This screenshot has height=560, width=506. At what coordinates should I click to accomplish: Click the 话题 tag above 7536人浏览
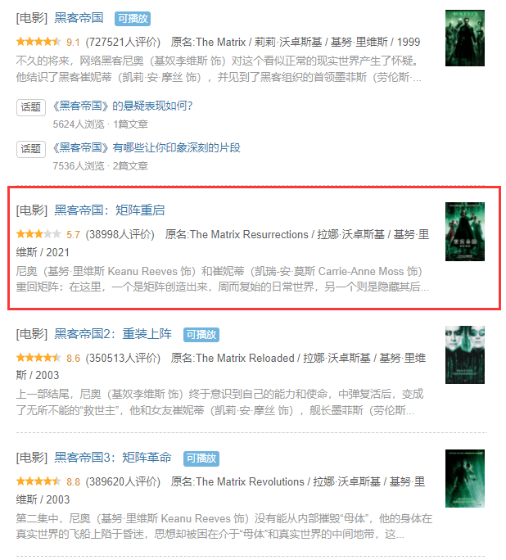coord(31,149)
